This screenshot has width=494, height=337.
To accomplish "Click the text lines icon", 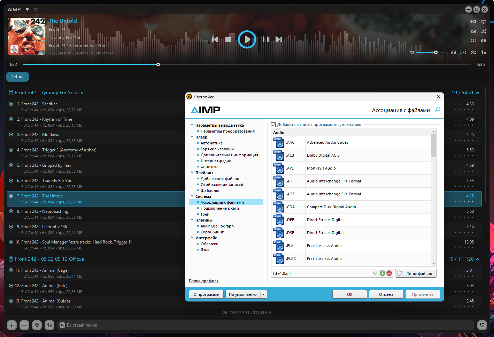I will tap(484, 52).
